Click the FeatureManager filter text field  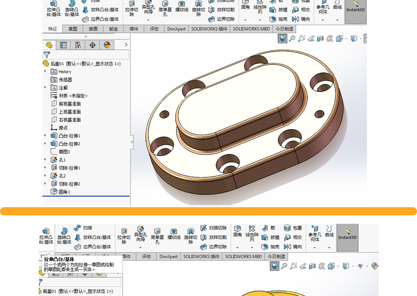86,55
